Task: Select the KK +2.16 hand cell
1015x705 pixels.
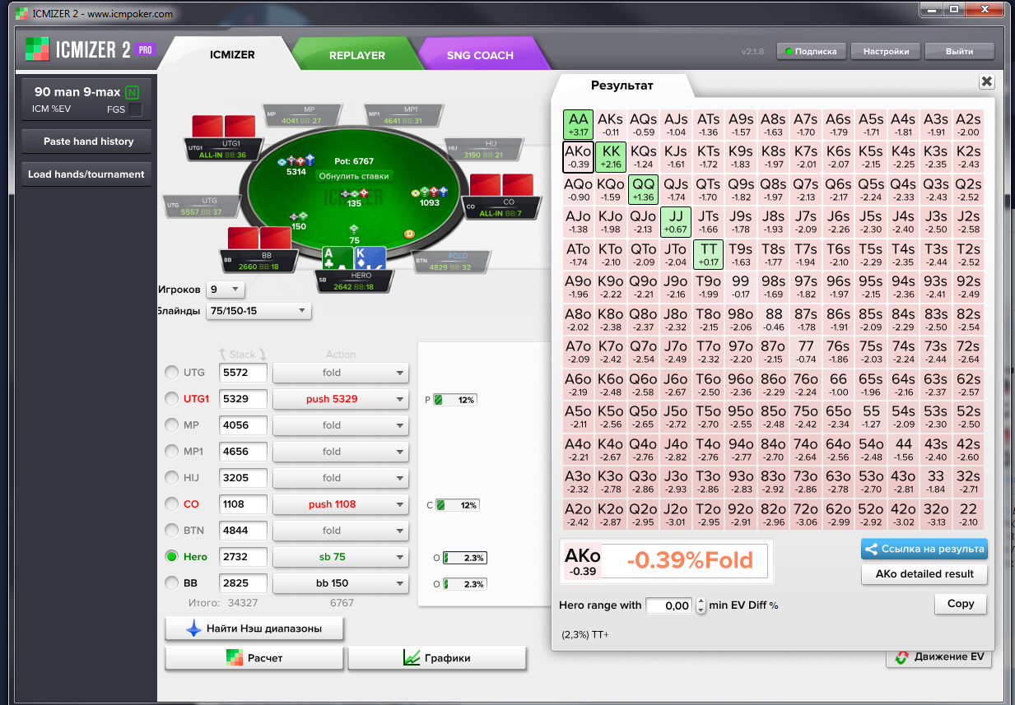Action: [x=611, y=156]
